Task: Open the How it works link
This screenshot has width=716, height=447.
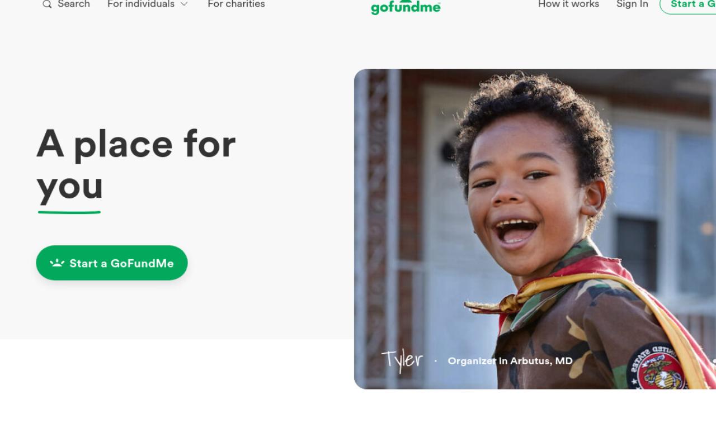Action: click(568, 4)
